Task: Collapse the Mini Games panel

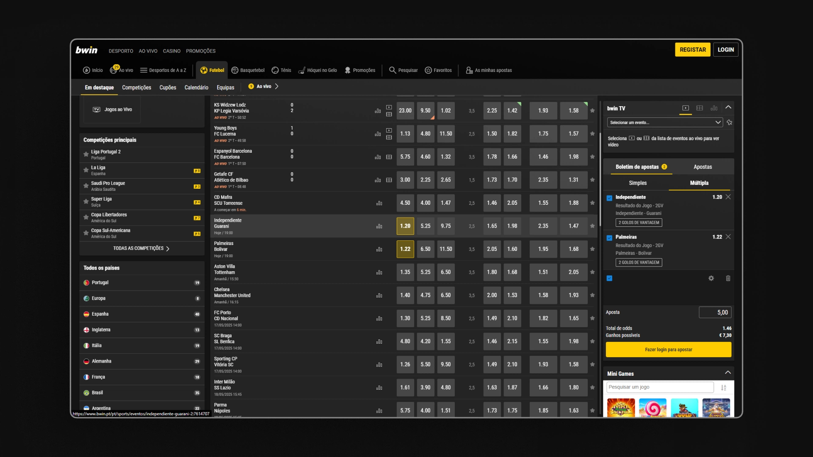Action: click(x=728, y=373)
